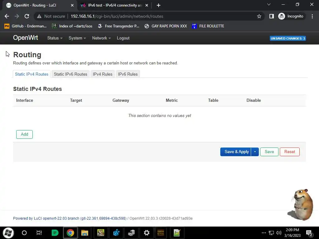Open the FILE ROULETTE bookmark
The width and height of the screenshot is (319, 239).
(208, 26)
